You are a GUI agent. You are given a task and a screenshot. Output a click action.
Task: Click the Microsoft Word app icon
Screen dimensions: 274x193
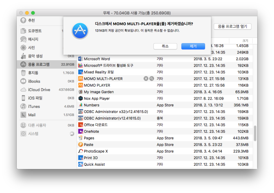coord(80,59)
